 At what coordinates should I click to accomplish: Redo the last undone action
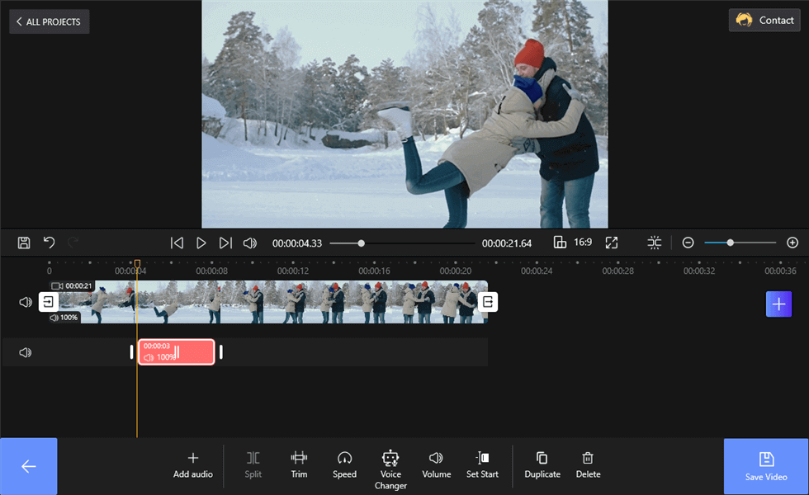73,243
